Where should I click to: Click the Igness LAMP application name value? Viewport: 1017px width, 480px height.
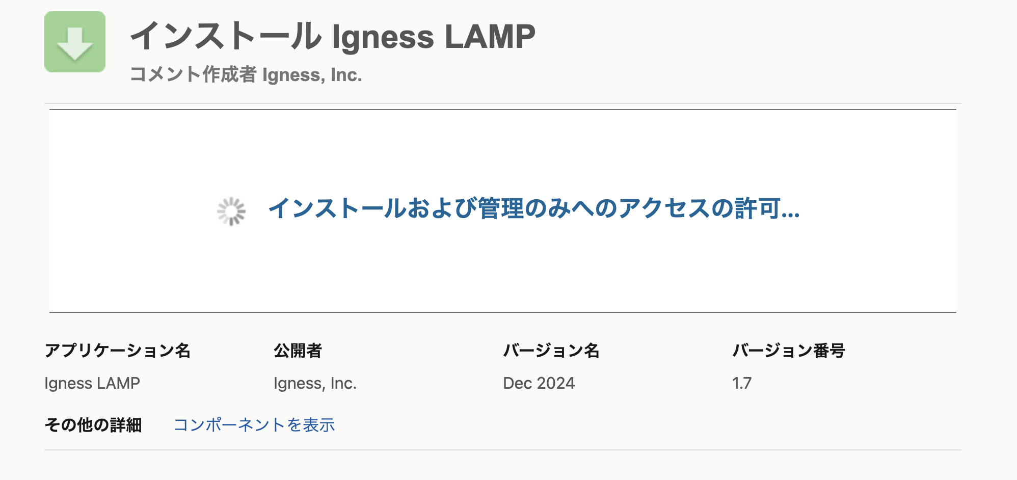[92, 383]
